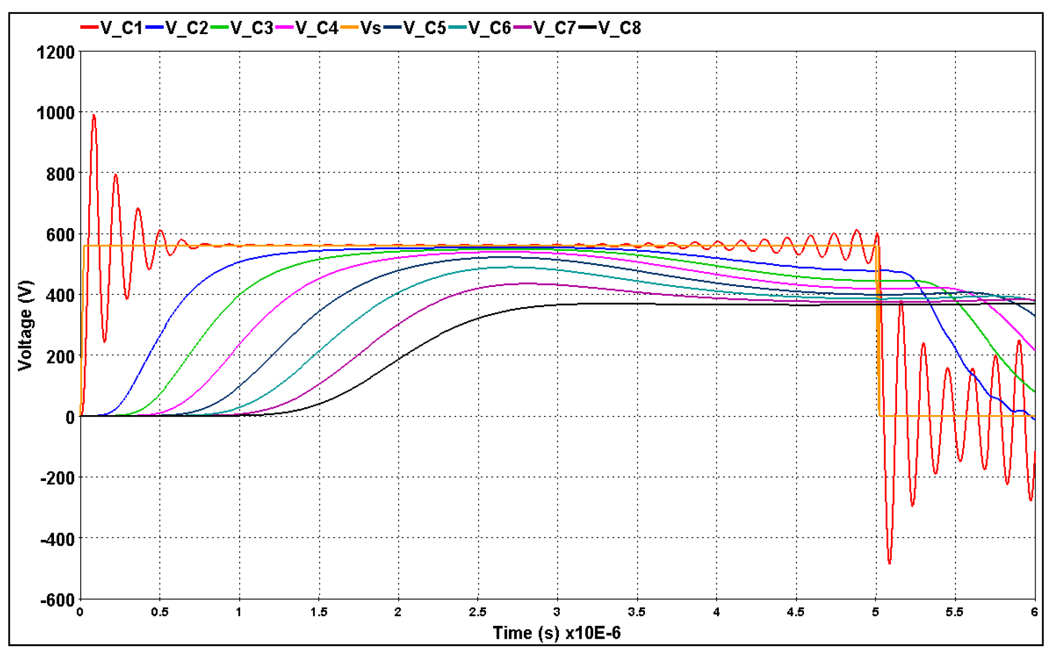
Task: Click the -200 label on voltage axis
Action: coord(57,478)
